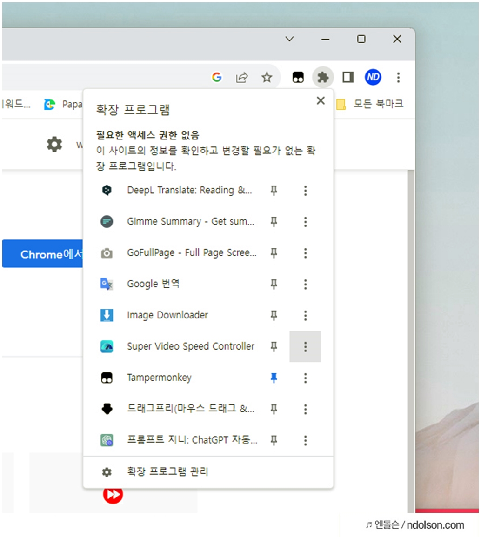Viewport: 481px width, 537px height.
Task: Open the Papa bookmark
Action: [x=72, y=104]
